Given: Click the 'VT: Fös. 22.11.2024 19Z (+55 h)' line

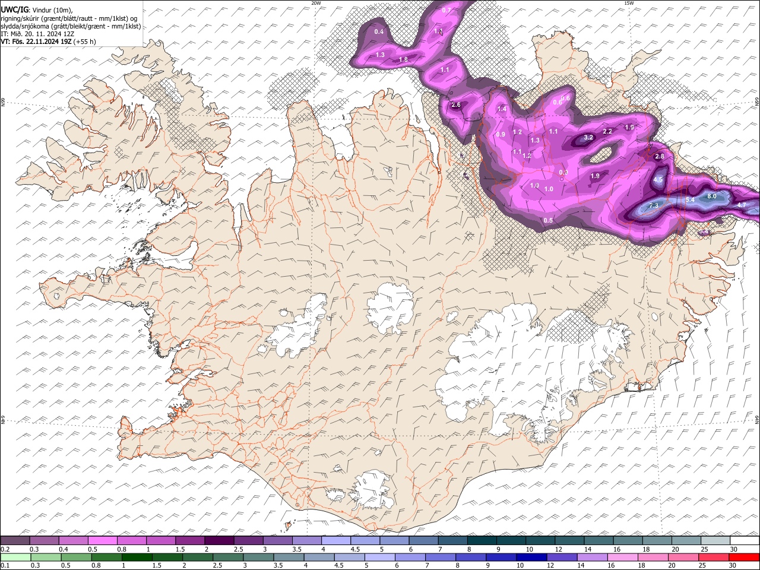Looking at the screenshot, I should pyautogui.click(x=48, y=42).
